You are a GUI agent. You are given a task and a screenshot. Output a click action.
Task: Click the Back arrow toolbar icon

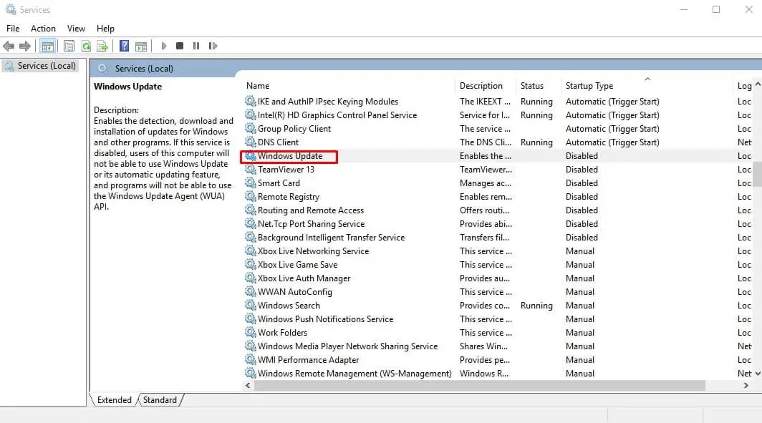point(9,46)
